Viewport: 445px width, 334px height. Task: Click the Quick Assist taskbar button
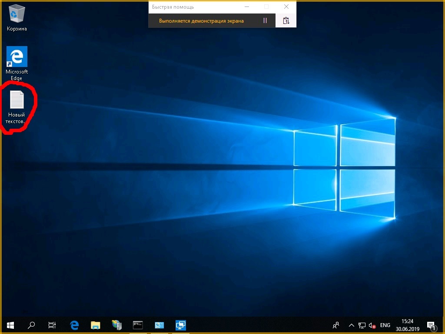pyautogui.click(x=180, y=325)
